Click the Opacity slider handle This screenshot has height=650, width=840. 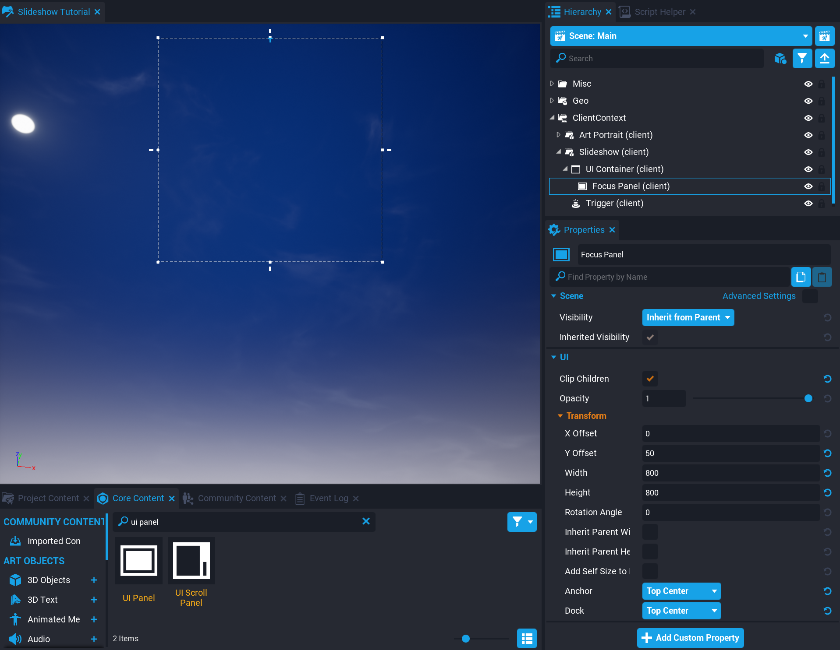click(808, 398)
